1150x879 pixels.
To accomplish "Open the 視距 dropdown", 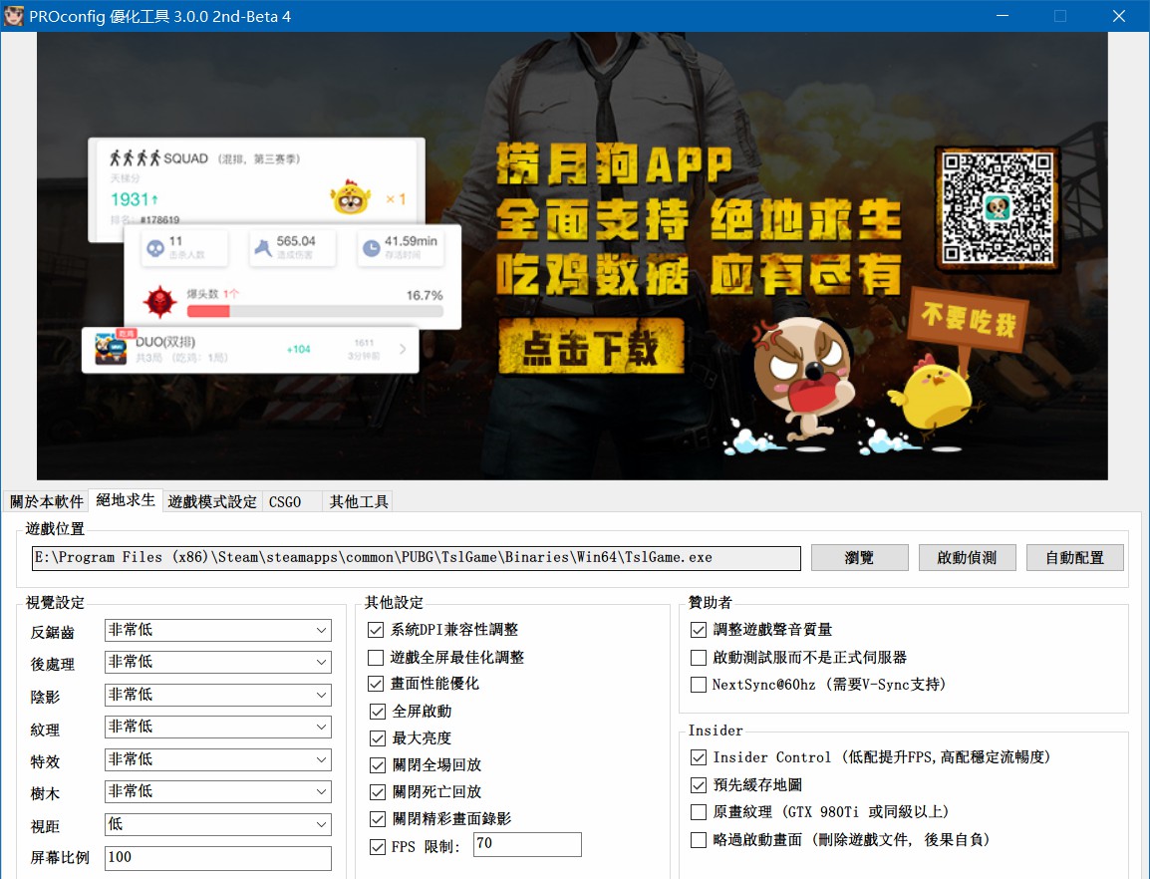I will point(218,825).
